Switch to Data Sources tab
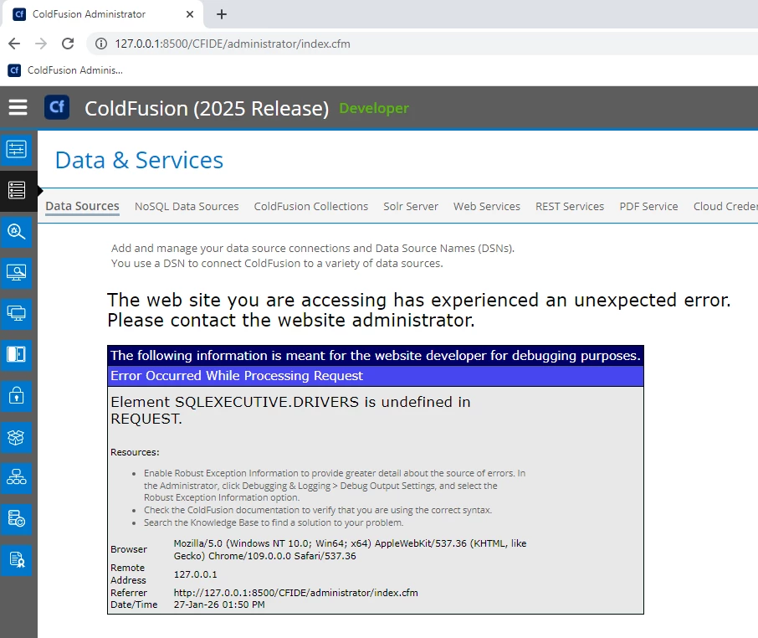The width and height of the screenshot is (758, 638). pyautogui.click(x=82, y=206)
